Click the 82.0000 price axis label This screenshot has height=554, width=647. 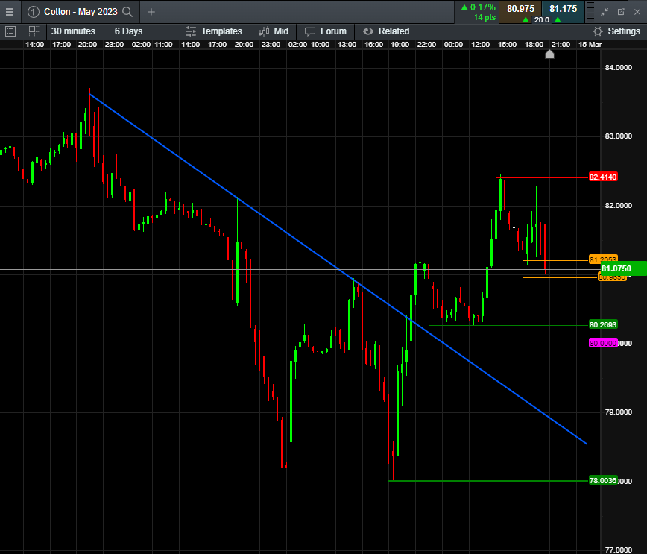tap(618, 206)
